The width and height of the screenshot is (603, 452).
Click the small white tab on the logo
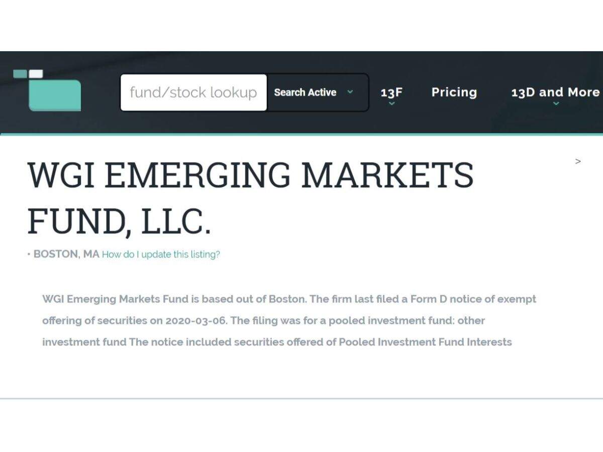pos(36,74)
